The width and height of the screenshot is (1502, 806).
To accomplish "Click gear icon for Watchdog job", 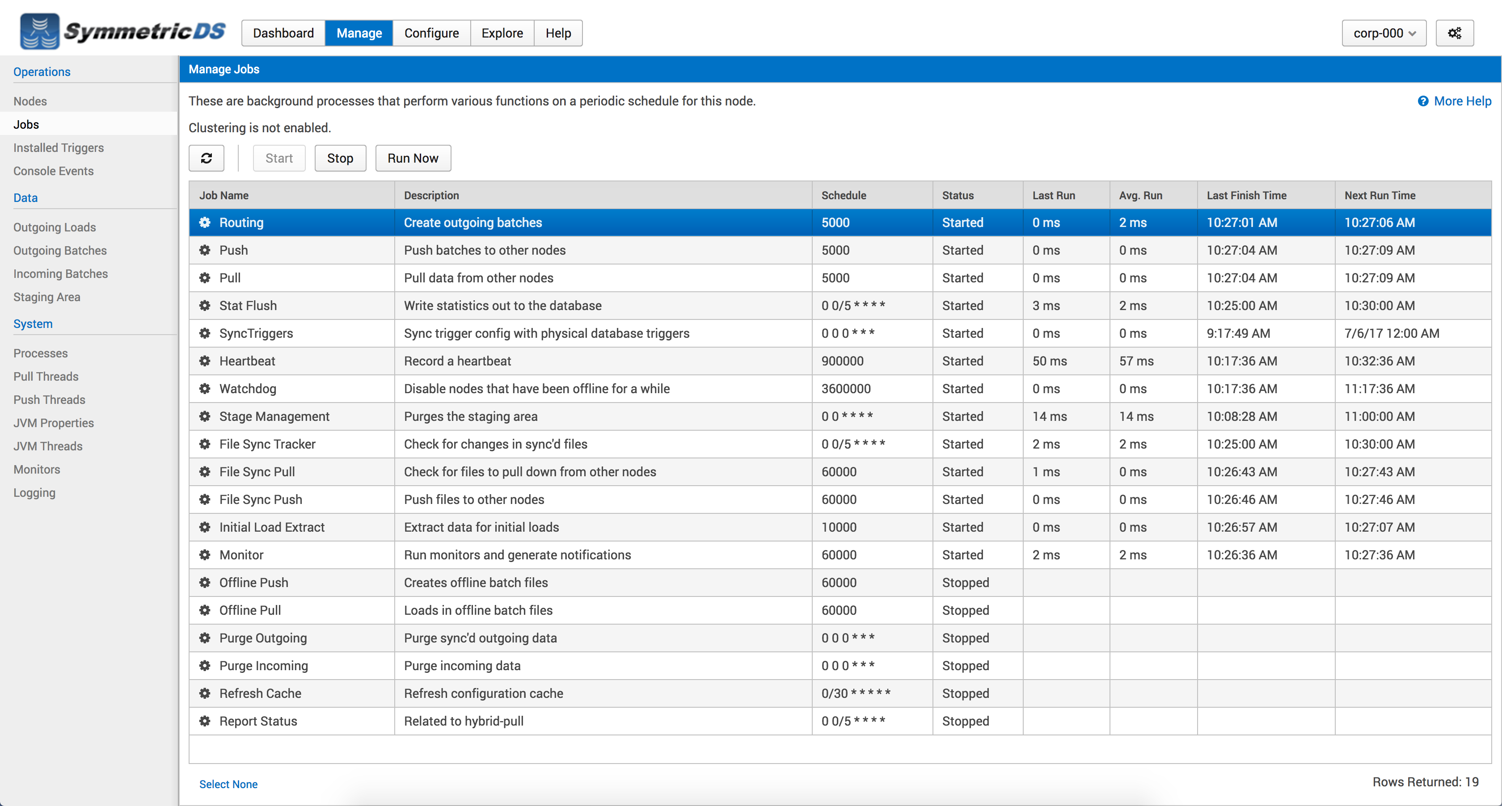I will tap(205, 389).
